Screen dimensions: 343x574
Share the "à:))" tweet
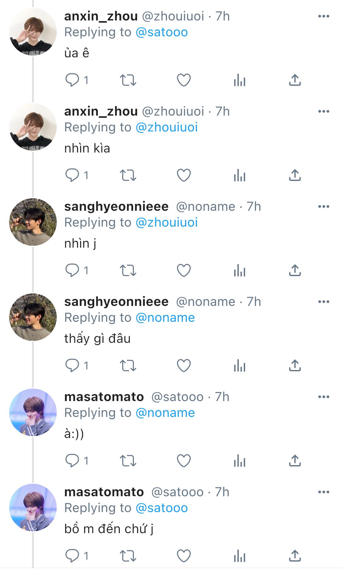pyautogui.click(x=295, y=461)
